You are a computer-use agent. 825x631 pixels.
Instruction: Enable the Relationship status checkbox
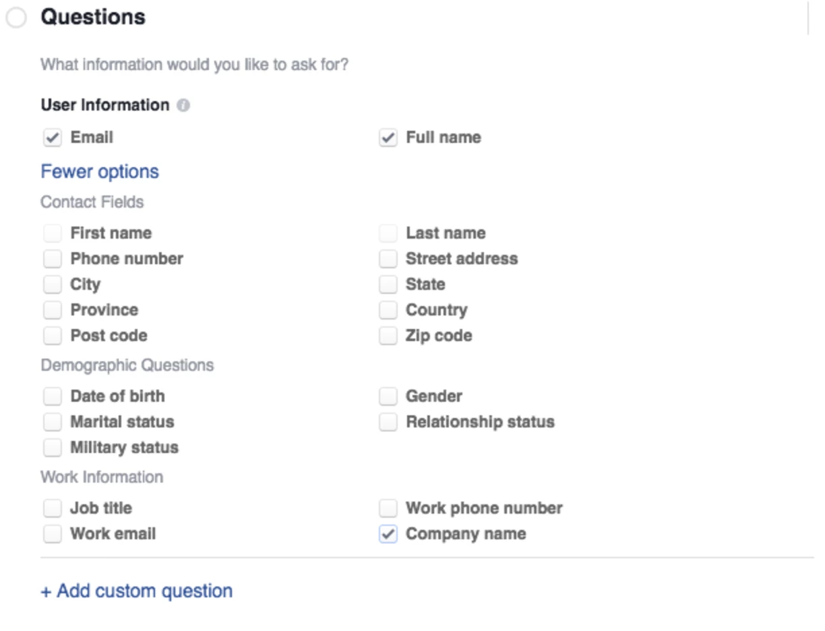pos(388,422)
